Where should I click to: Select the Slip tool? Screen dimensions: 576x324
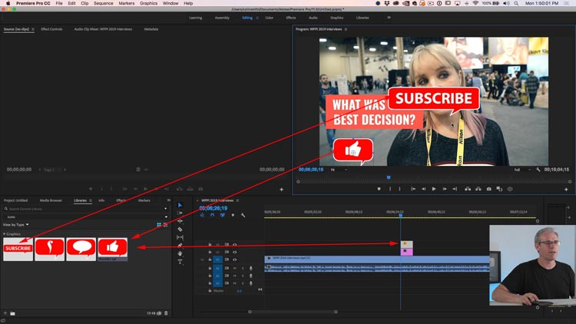click(180, 237)
